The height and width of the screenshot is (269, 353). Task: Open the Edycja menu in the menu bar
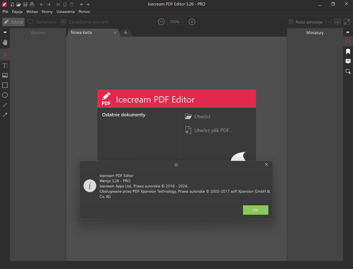17,12
